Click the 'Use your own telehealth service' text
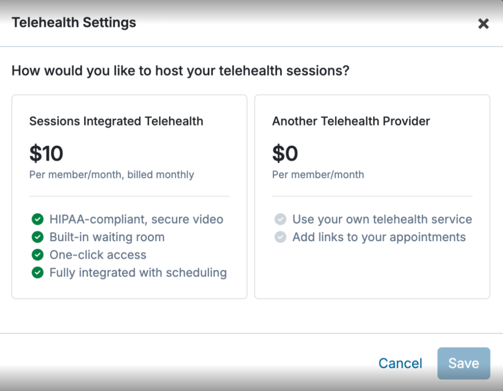Viewport: 503px width, 391px height. [382, 220]
